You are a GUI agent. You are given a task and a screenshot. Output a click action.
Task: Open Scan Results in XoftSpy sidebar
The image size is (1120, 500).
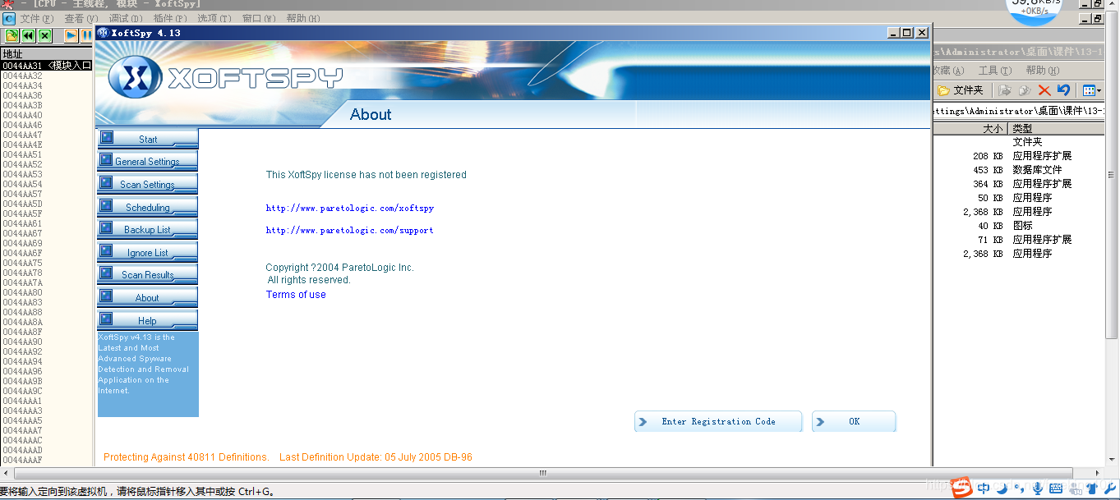pyautogui.click(x=148, y=275)
